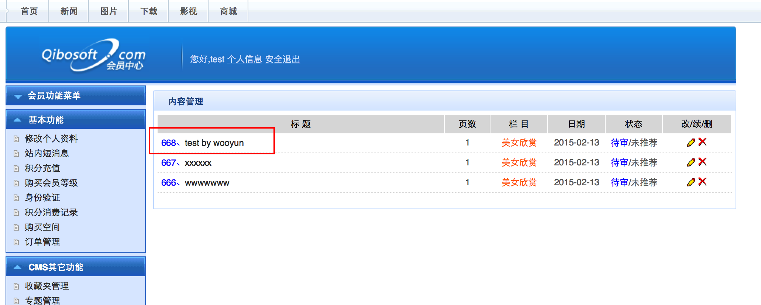This screenshot has height=305, width=761.
Task: Edit post 667 with the pencil icon
Action: pyautogui.click(x=691, y=162)
